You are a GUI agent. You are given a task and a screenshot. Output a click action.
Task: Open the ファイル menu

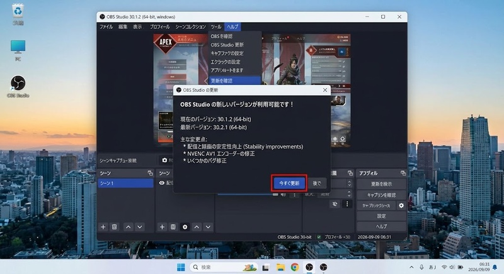pyautogui.click(x=106, y=27)
